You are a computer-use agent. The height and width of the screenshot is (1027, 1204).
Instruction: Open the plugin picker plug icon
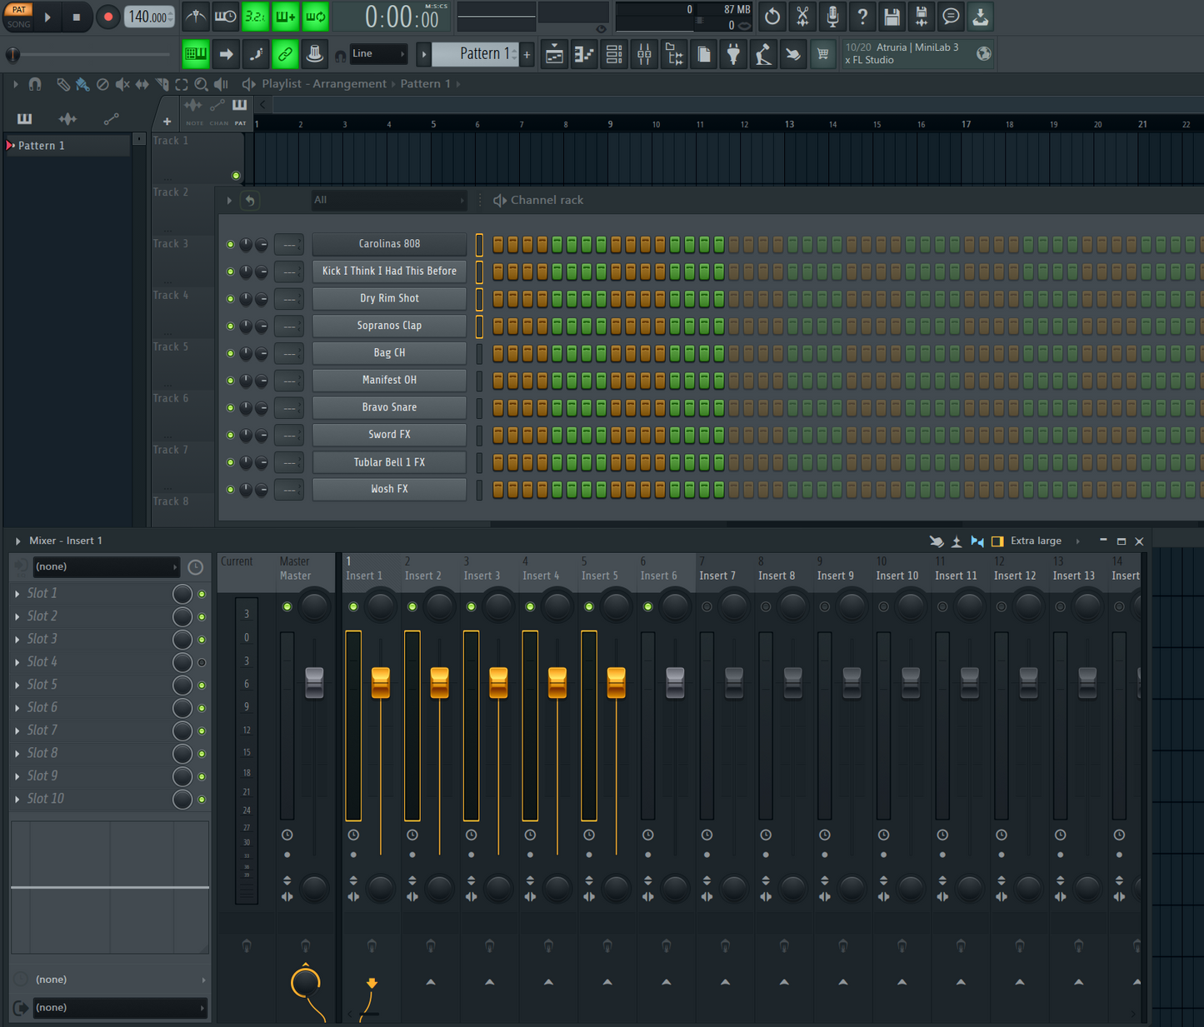[x=733, y=55]
